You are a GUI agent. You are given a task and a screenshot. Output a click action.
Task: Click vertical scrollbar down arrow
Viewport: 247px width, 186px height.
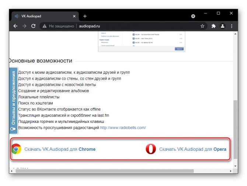235,166
